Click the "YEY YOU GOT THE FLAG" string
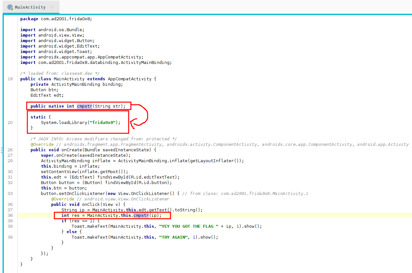The height and width of the screenshot is (273, 412). [189, 226]
